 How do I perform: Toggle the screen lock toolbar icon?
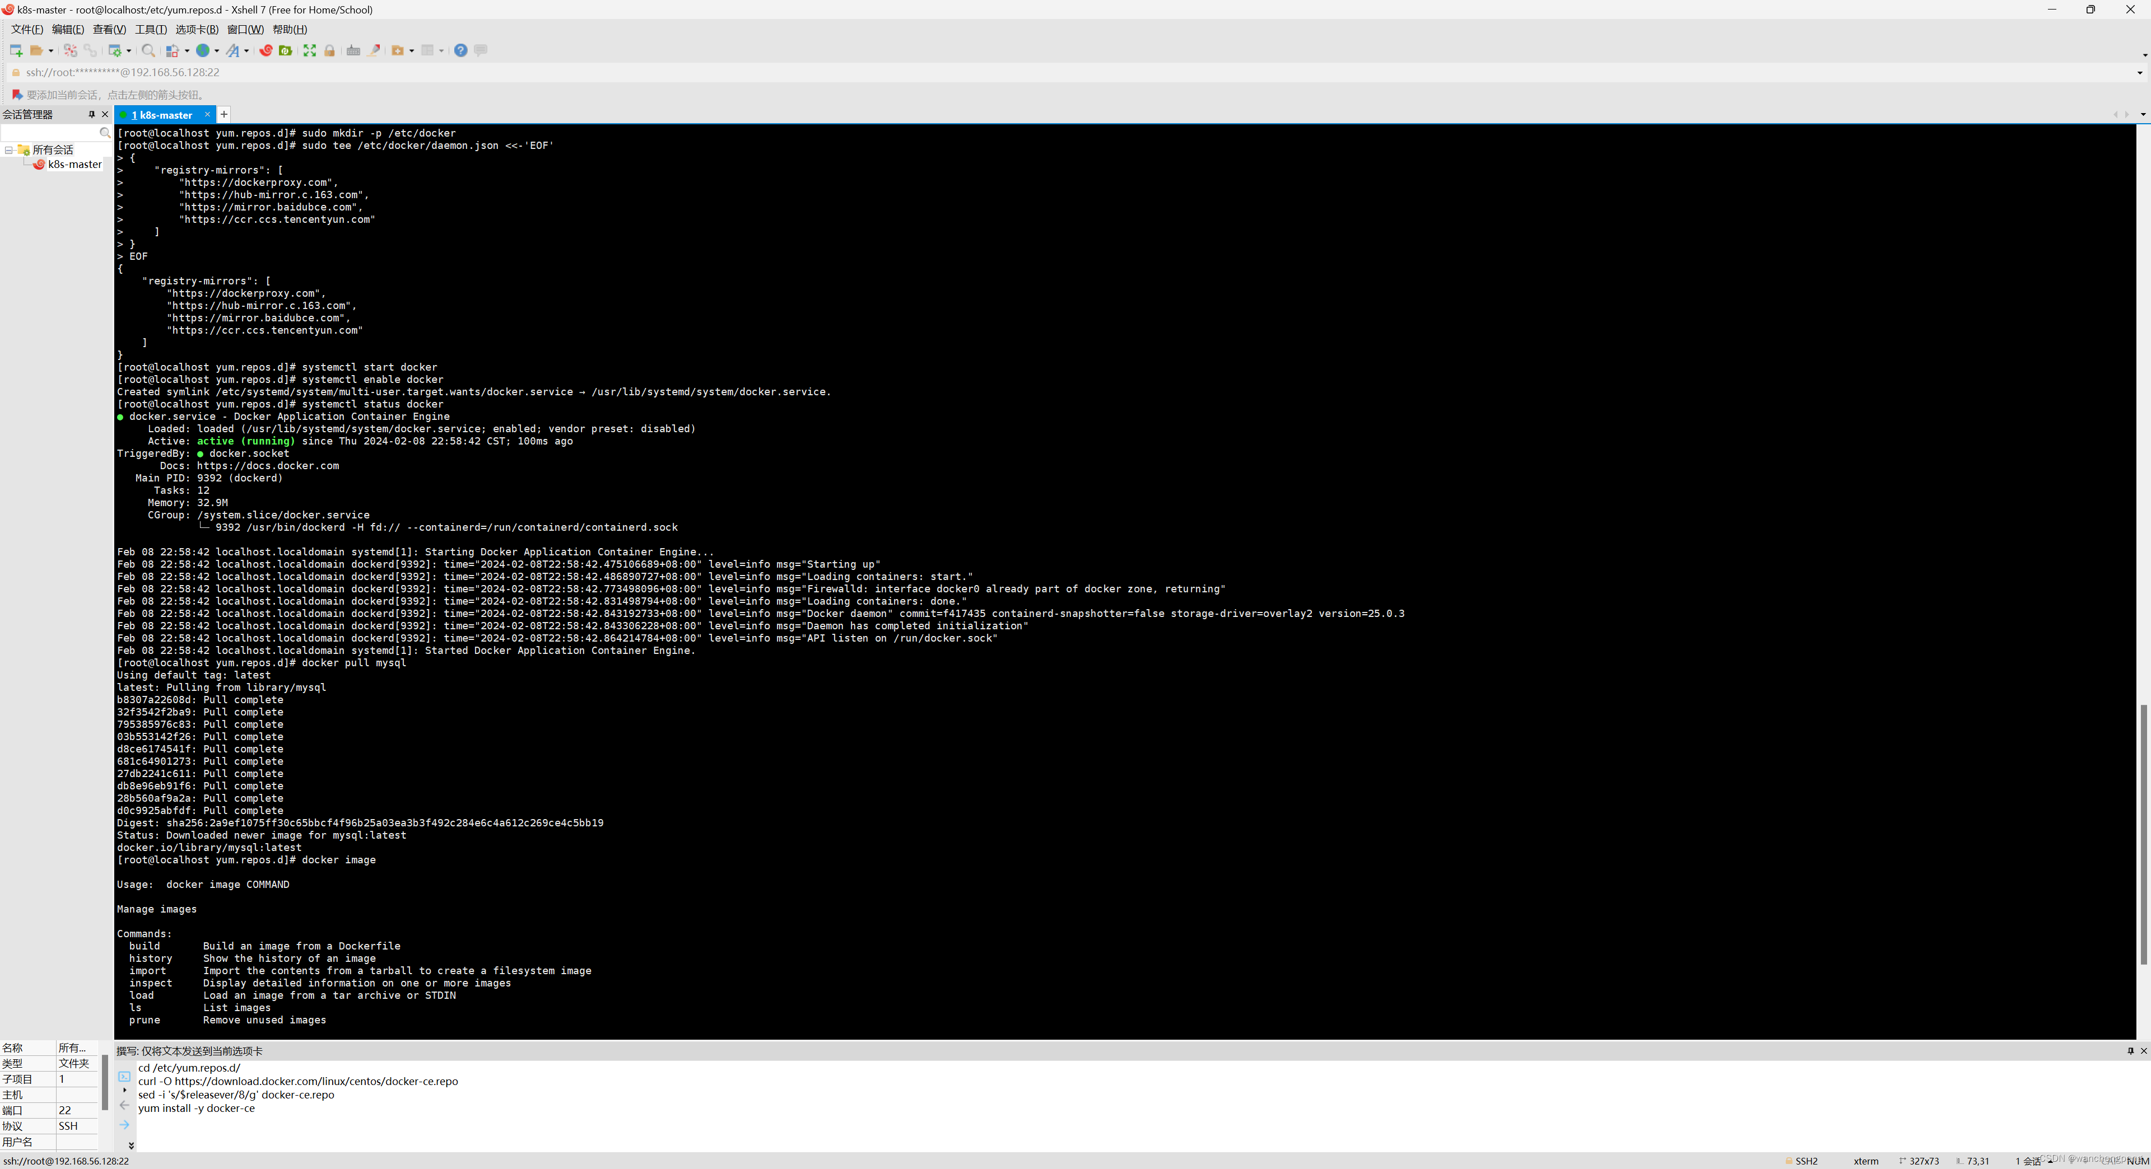(330, 50)
